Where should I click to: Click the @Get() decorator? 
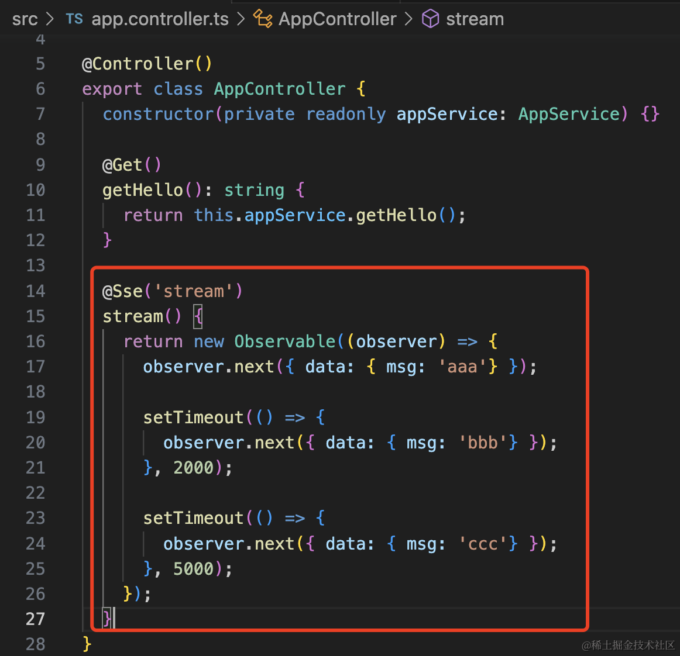132,165
